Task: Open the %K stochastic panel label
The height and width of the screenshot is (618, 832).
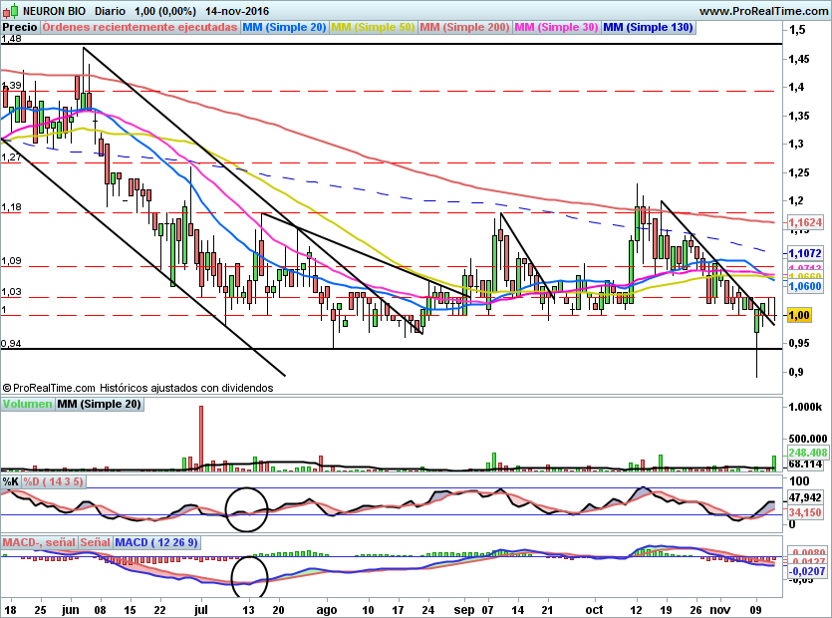Action: point(11,481)
